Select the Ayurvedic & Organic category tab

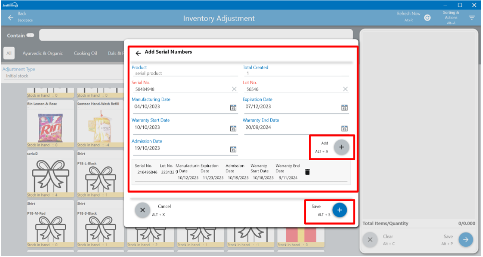pos(43,54)
